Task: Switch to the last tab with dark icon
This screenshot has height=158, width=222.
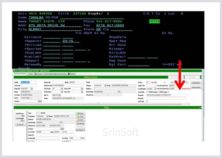Action: coord(72,74)
